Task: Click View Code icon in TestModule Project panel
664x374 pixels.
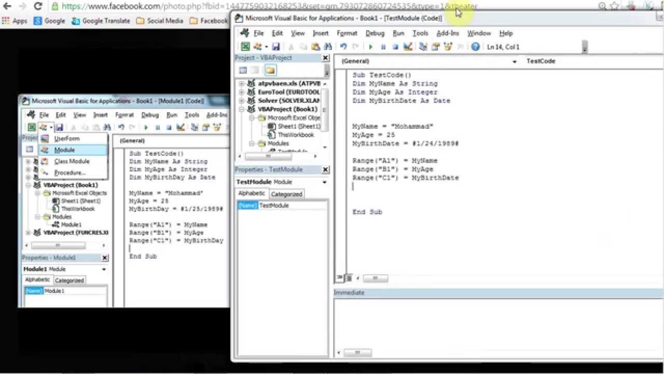Action: tap(243, 70)
